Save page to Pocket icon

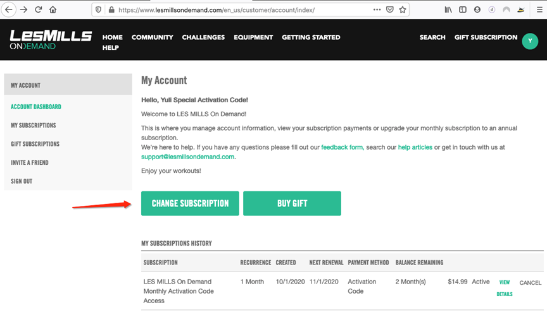390,9
